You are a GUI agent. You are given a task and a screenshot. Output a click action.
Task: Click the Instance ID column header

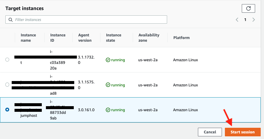pos(58,38)
